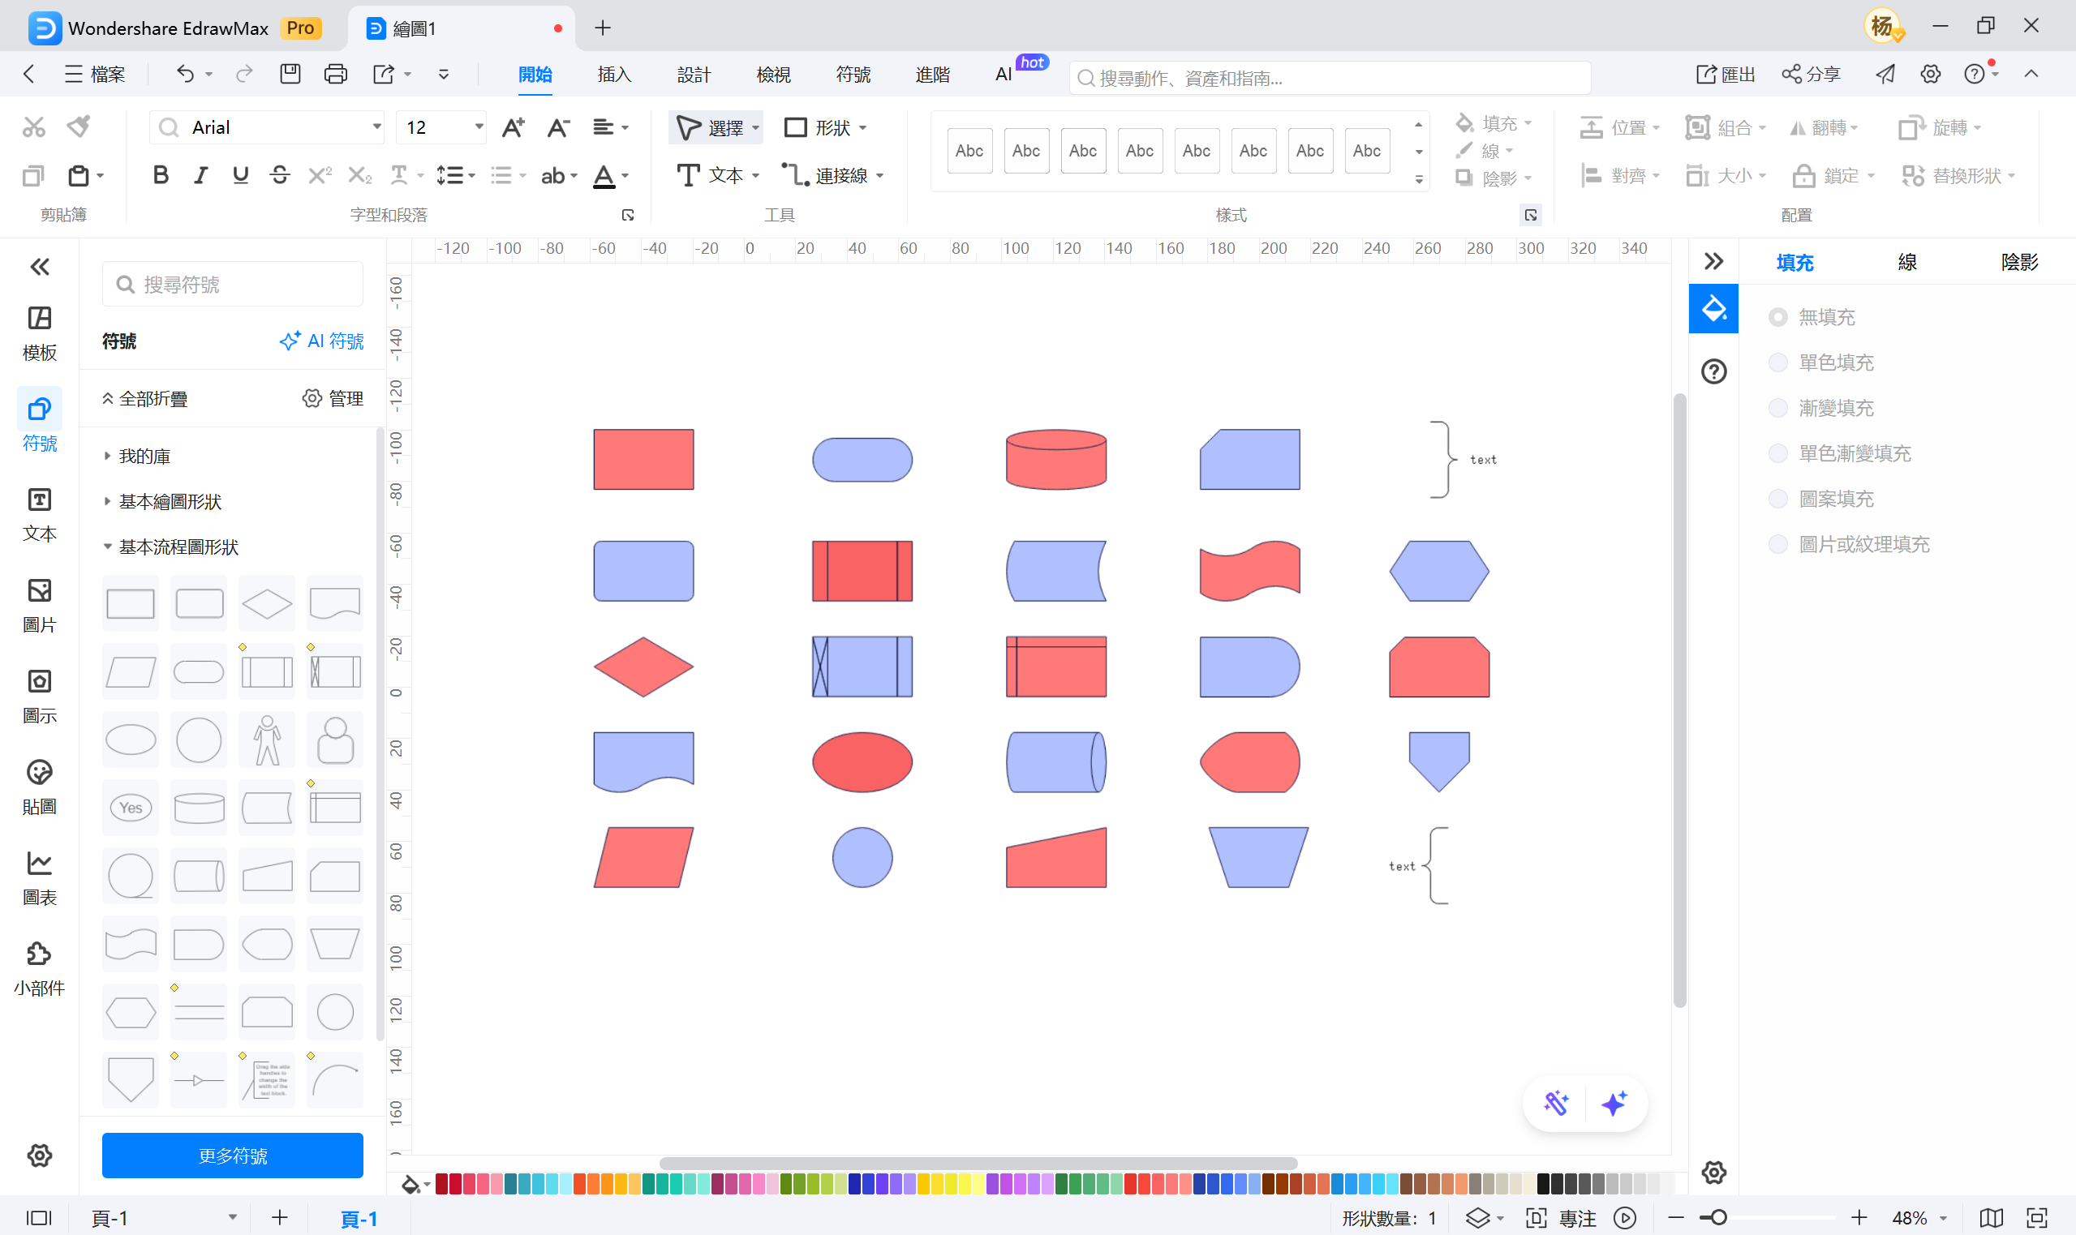Open the zoom percentage dropdown

tap(1943, 1218)
